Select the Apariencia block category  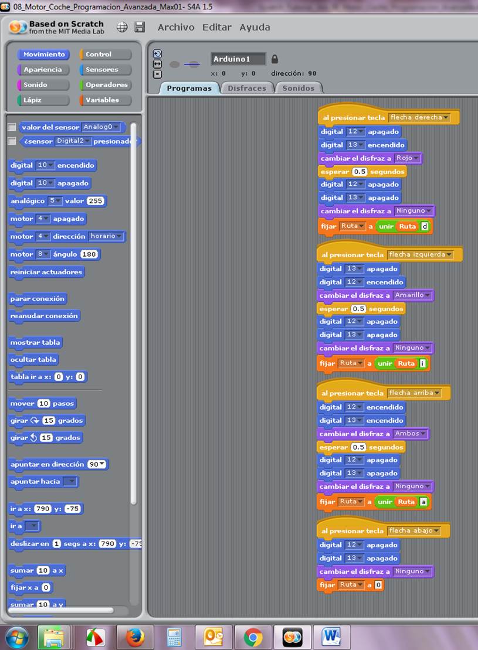43,70
